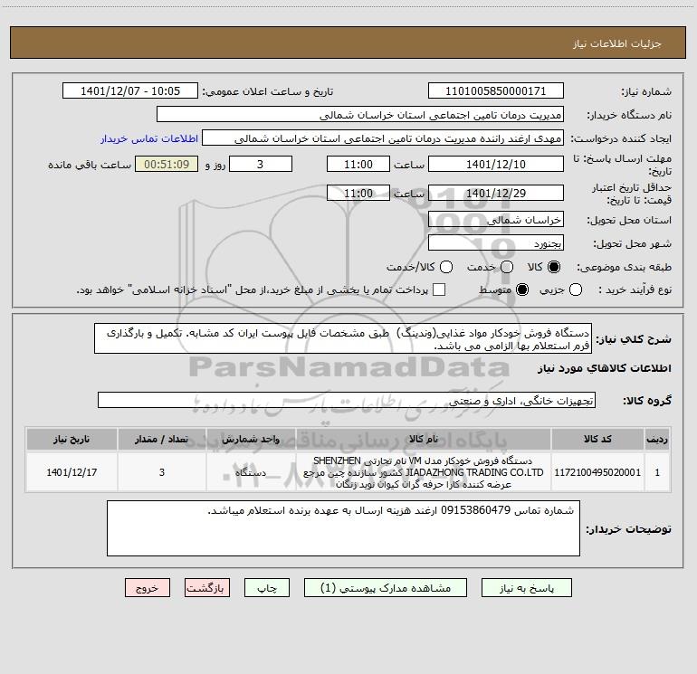
Task: Click شماره نیاز label
Action: click(x=646, y=92)
